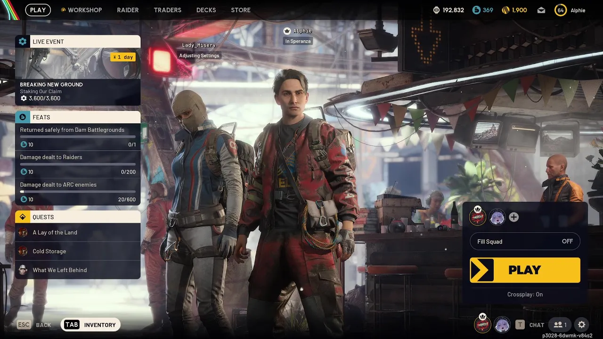
Task: Click the crown leader icon beside Alphie nameplate
Action: [x=287, y=31]
